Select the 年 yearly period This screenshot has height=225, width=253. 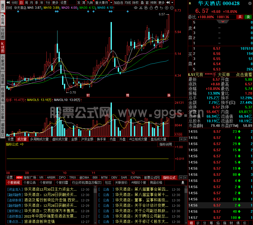point(42,3)
